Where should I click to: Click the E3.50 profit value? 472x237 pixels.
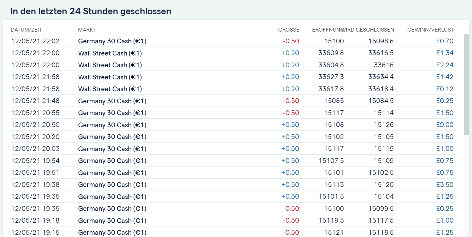coord(445,185)
